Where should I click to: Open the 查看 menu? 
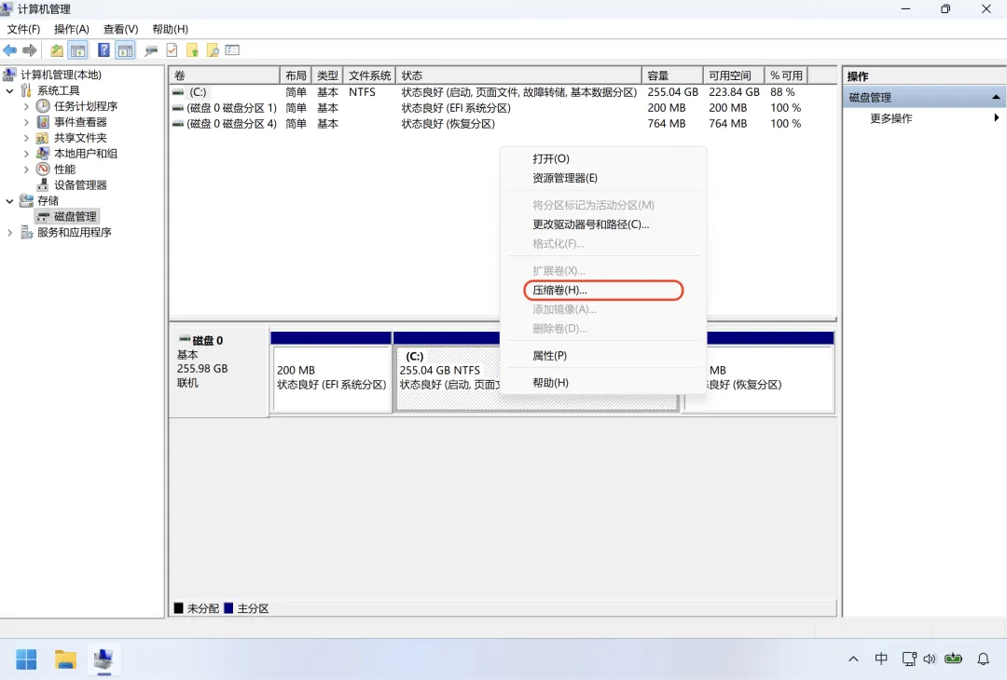pyautogui.click(x=119, y=29)
